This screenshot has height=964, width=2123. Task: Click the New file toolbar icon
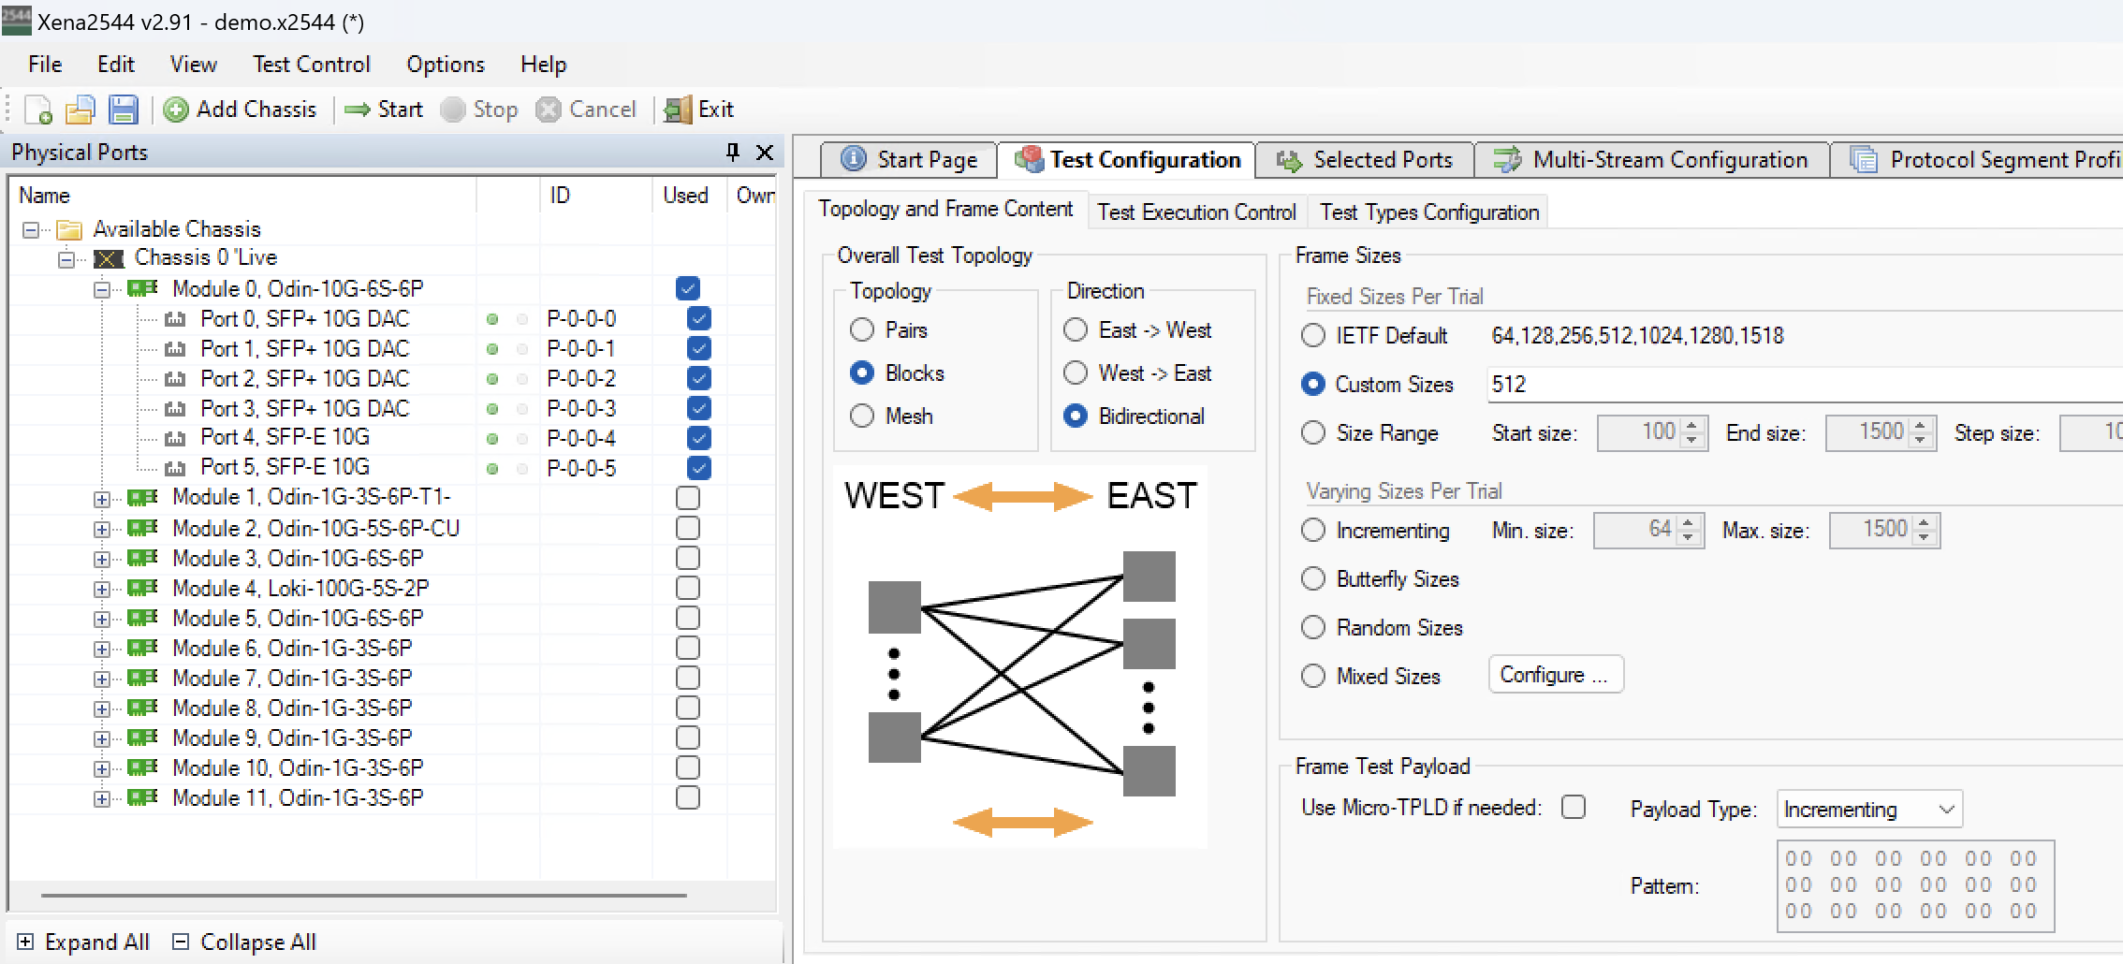pos(38,110)
